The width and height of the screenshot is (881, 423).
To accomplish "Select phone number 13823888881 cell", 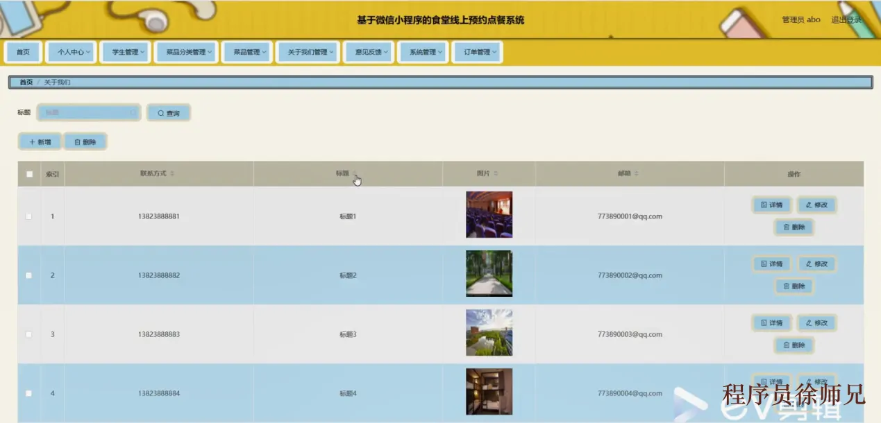I will point(159,216).
